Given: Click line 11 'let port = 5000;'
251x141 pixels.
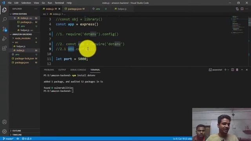Looking at the screenshot, I should (72, 59).
